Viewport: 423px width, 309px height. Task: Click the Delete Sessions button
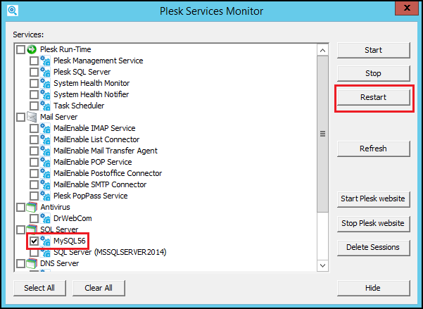coord(373,247)
